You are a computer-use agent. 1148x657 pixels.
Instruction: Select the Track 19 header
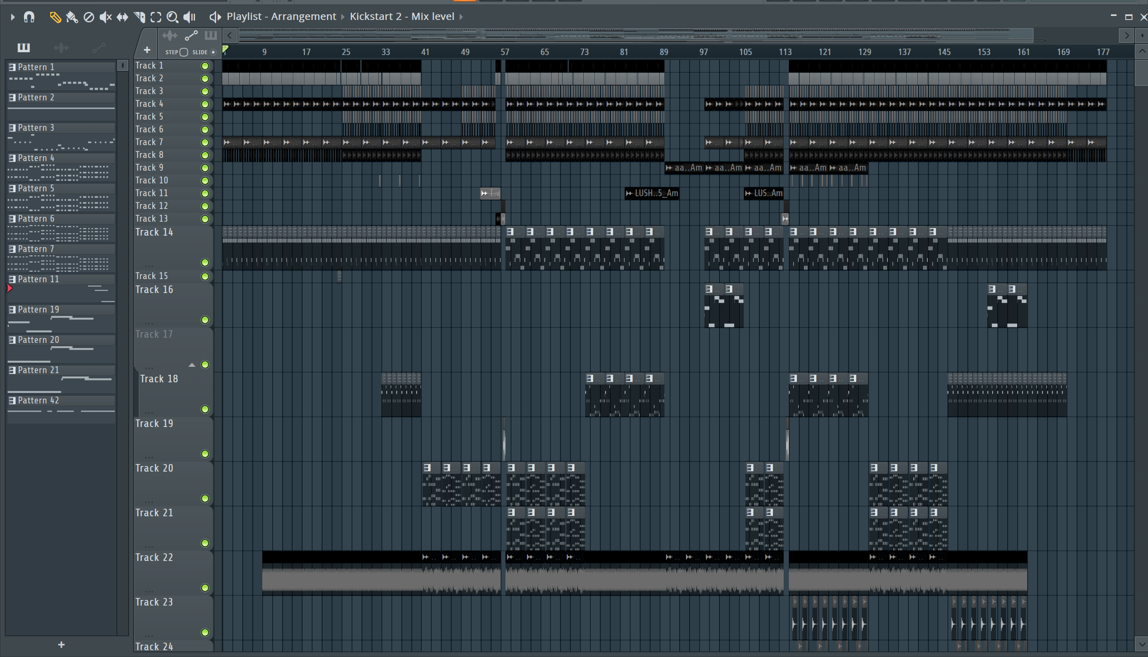pos(173,439)
